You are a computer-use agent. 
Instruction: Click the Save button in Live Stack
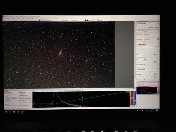(x=13, y=98)
